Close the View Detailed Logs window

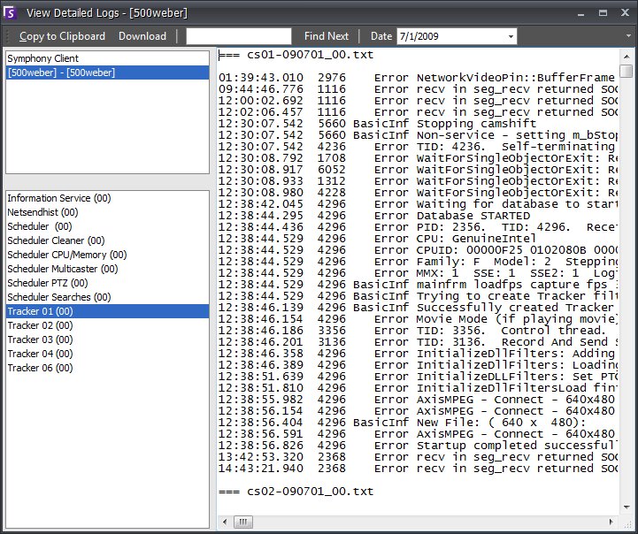626,13
